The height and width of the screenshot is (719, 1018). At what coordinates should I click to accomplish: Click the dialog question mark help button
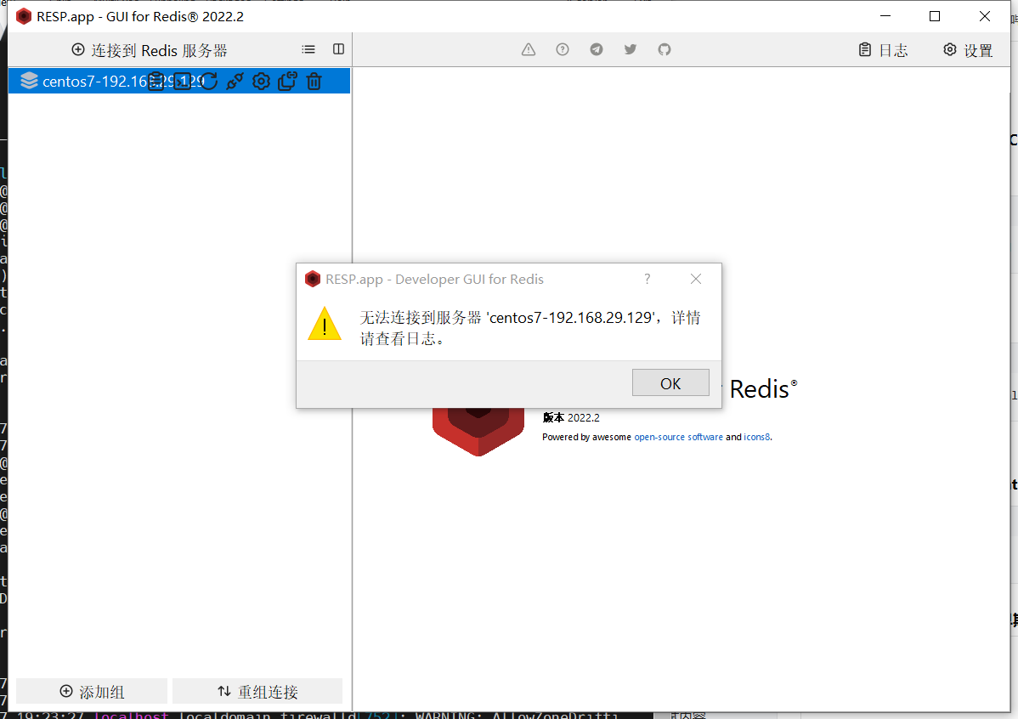[x=647, y=279]
